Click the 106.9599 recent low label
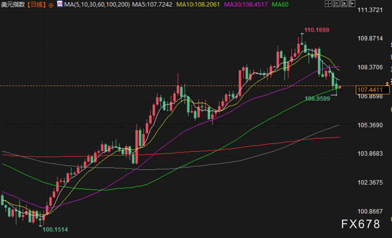Viewport: 392px width, 238px height. [x=317, y=99]
